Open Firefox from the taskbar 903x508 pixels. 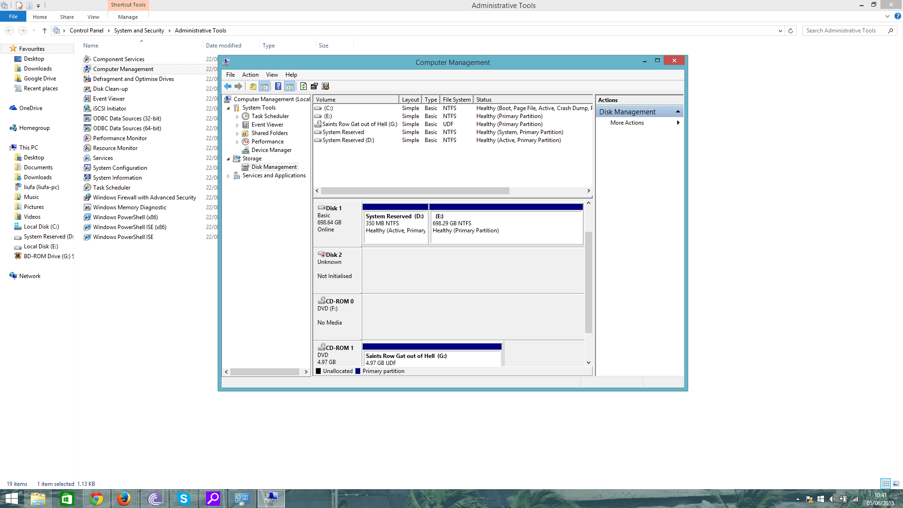pyautogui.click(x=124, y=499)
